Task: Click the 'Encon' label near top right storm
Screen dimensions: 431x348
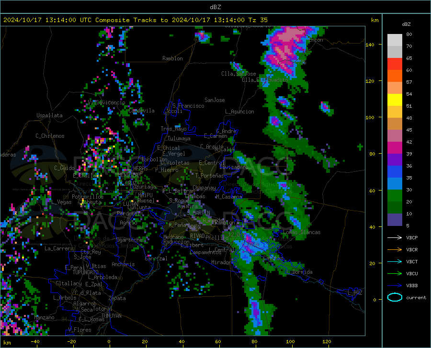Action: [x=316, y=40]
